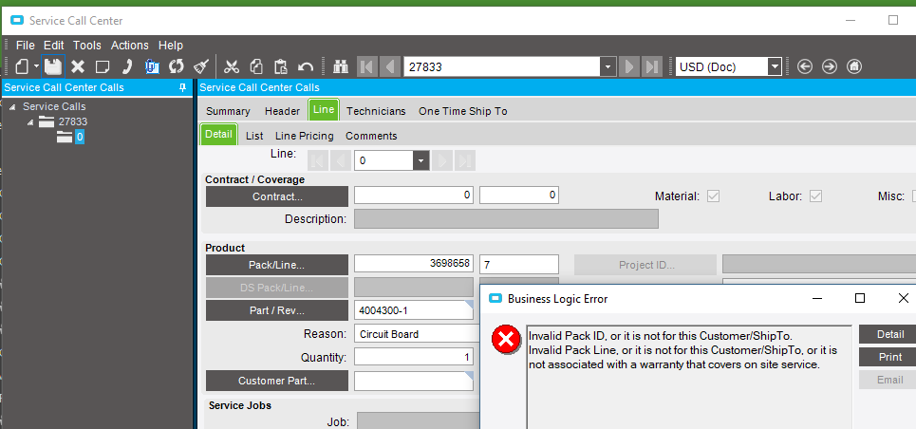Click the Pack ID field 3698658

(414, 264)
